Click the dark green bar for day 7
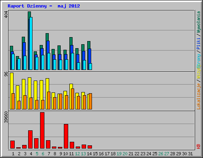Viewport: 203px width, 158px height. click(x=47, y=37)
